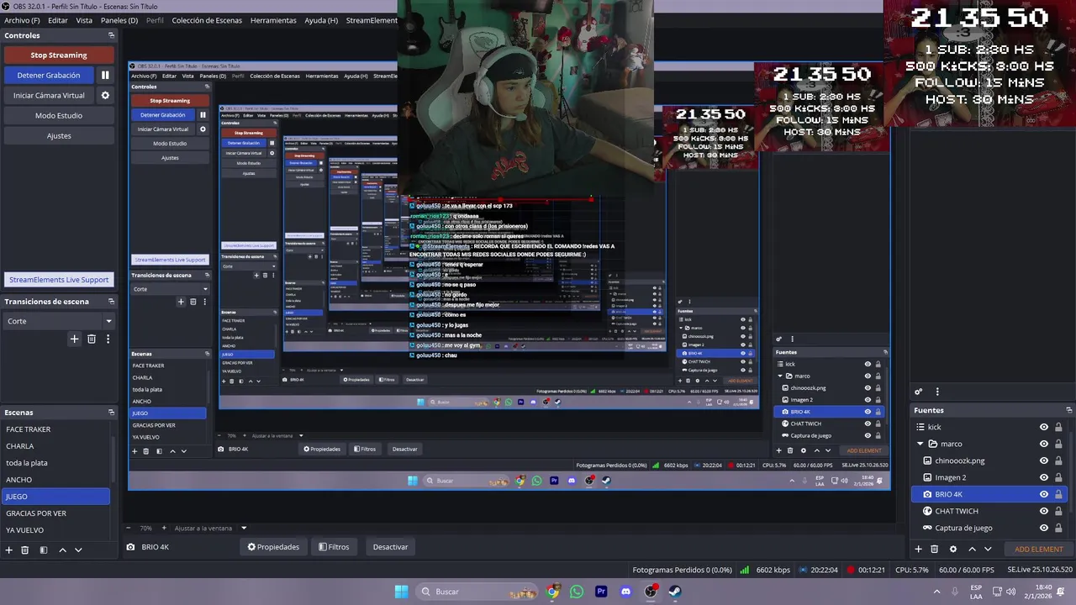1076x605 pixels.
Task: Hide the Imagen 2 source
Action: point(1044,477)
